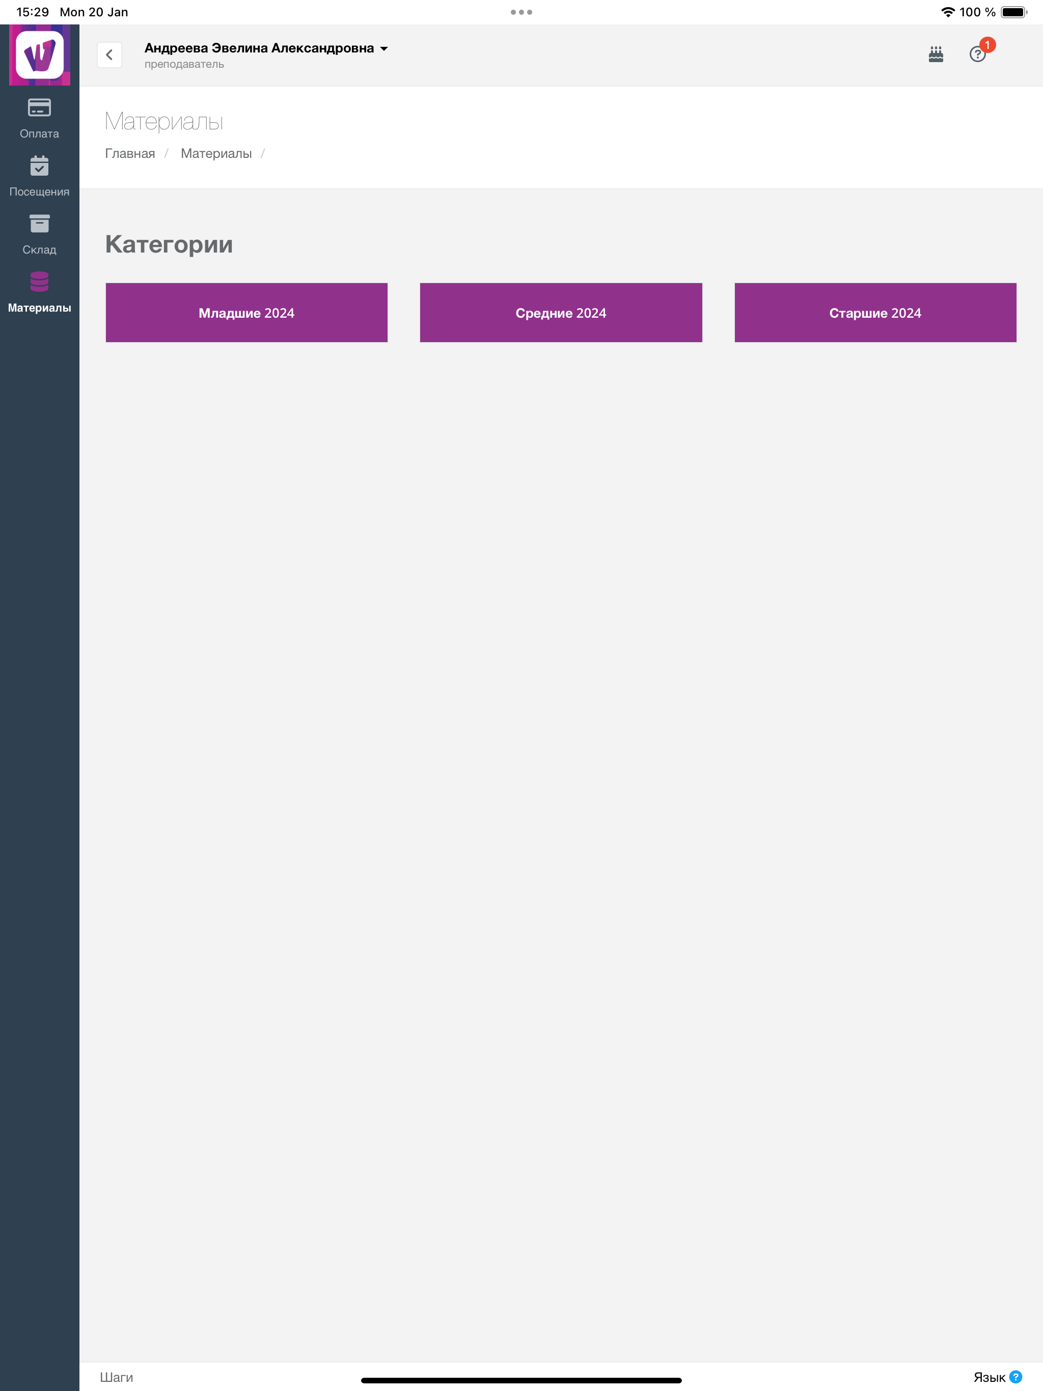Open the Склад warehouse section
The image size is (1043, 1391).
pyautogui.click(x=40, y=235)
